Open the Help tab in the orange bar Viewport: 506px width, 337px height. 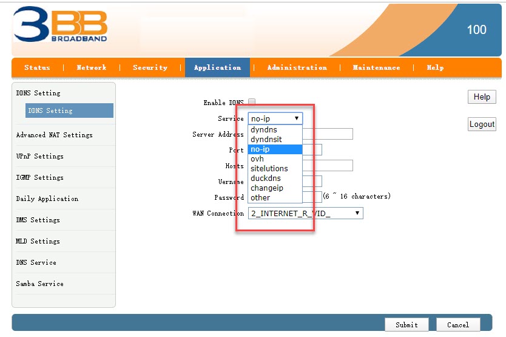point(435,67)
